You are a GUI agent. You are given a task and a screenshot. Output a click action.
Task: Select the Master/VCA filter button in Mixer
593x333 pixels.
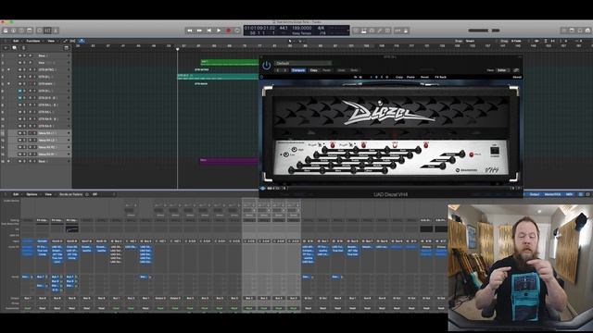pyautogui.click(x=553, y=194)
